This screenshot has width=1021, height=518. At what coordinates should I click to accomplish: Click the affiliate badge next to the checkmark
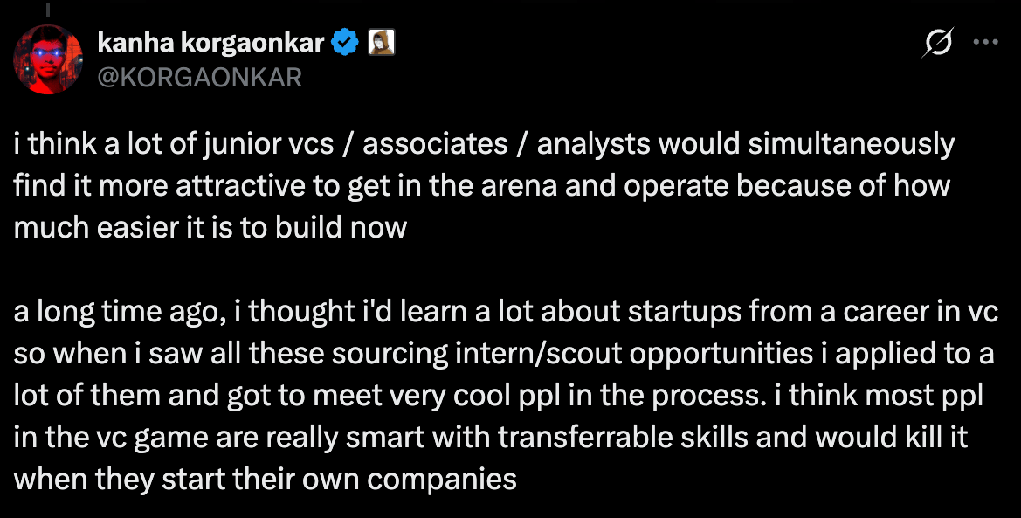pos(382,43)
